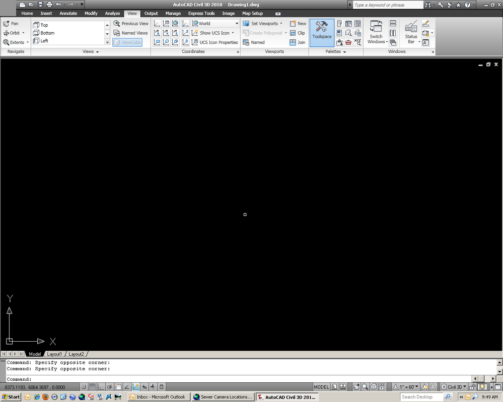
Task: Open the Home ribbon tab
Action: point(27,13)
